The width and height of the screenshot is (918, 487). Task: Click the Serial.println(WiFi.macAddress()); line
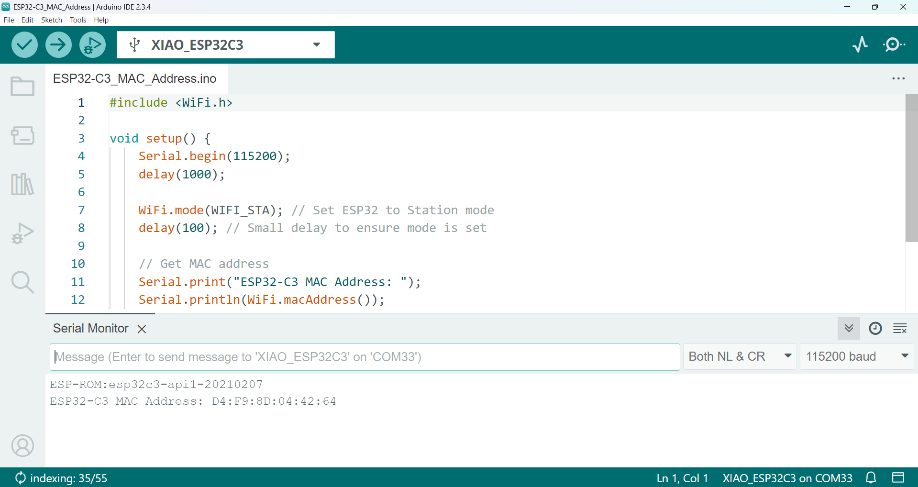click(262, 300)
